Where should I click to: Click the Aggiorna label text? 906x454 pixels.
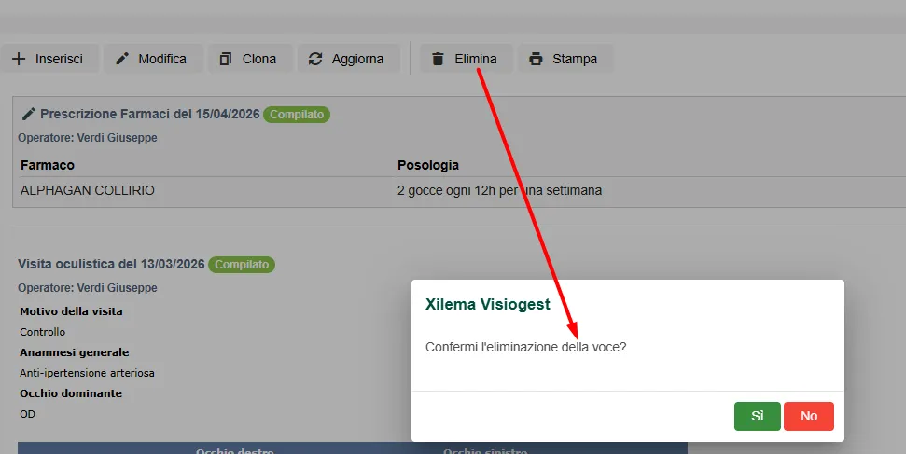(357, 59)
